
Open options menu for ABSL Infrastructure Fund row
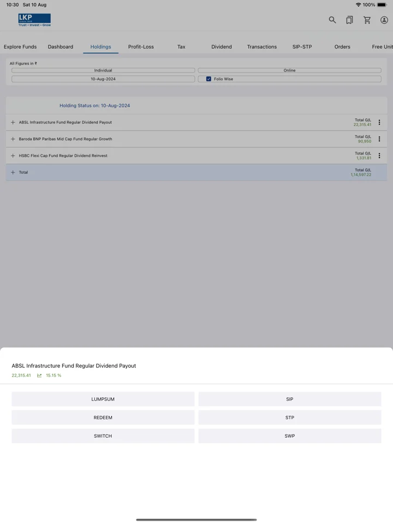click(379, 122)
